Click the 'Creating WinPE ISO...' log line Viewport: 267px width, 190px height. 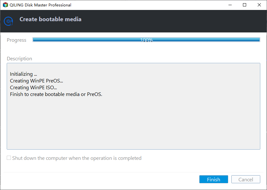33,88
